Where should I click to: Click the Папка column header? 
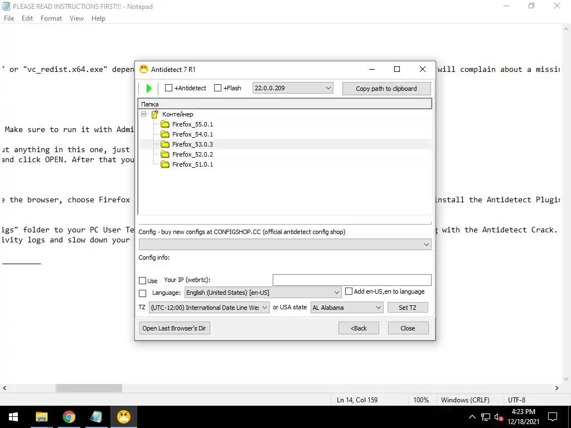pyautogui.click(x=285, y=104)
